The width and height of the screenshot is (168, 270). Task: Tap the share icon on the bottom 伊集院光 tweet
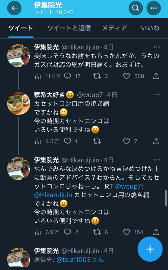coord(156,232)
